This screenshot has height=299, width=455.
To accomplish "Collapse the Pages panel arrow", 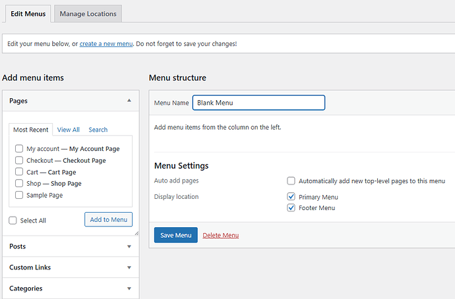I will [x=129, y=101].
